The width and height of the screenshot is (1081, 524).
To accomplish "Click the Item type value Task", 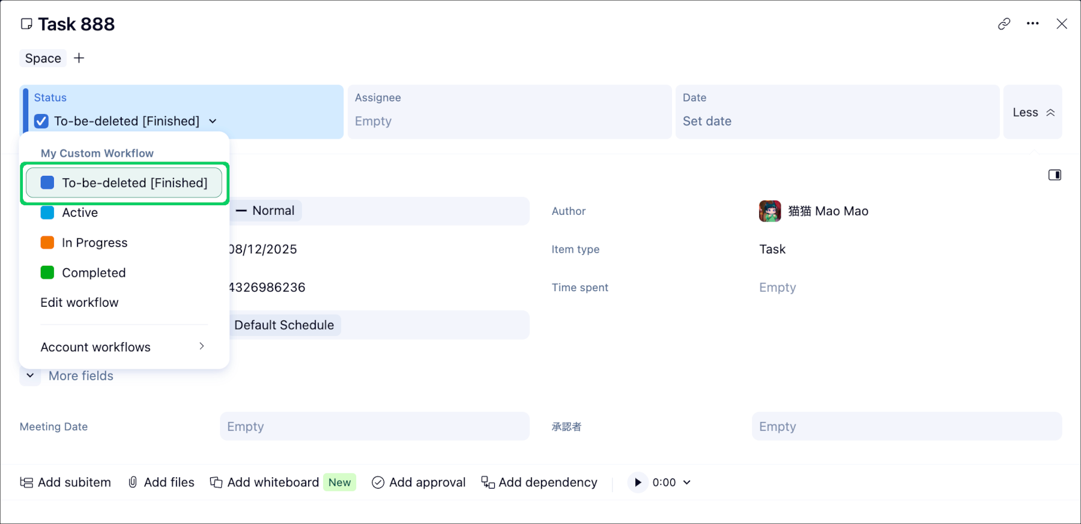I will pos(772,249).
